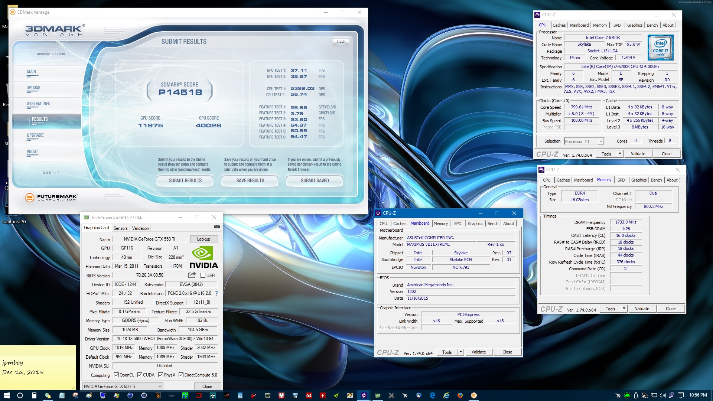Screen dimensions: 713x401
Task: Open Microsoft Edge from taskbar
Action: tap(433, 395)
